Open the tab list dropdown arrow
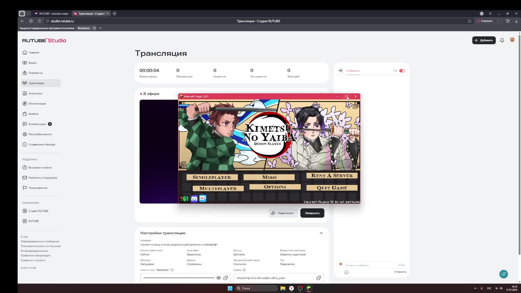 pos(28,14)
